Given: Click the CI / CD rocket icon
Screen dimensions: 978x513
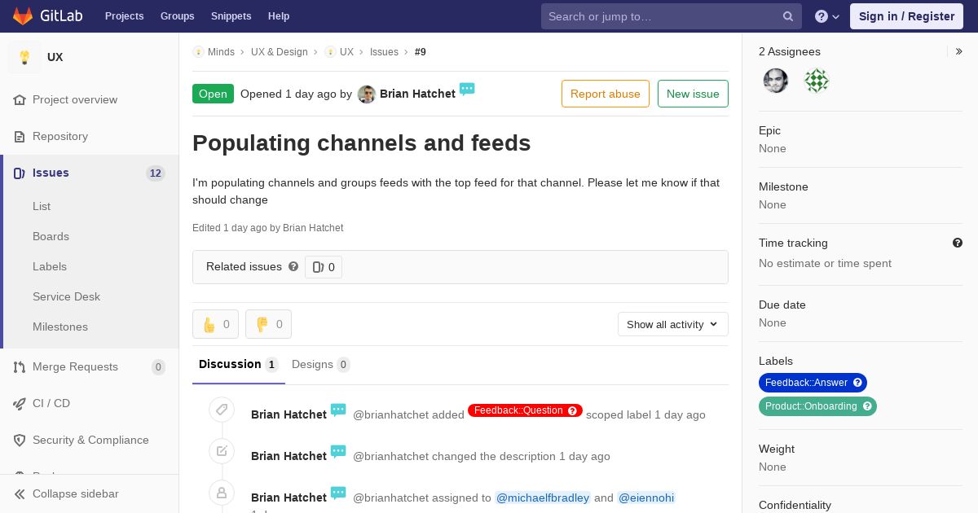Looking at the screenshot, I should pyautogui.click(x=20, y=403).
